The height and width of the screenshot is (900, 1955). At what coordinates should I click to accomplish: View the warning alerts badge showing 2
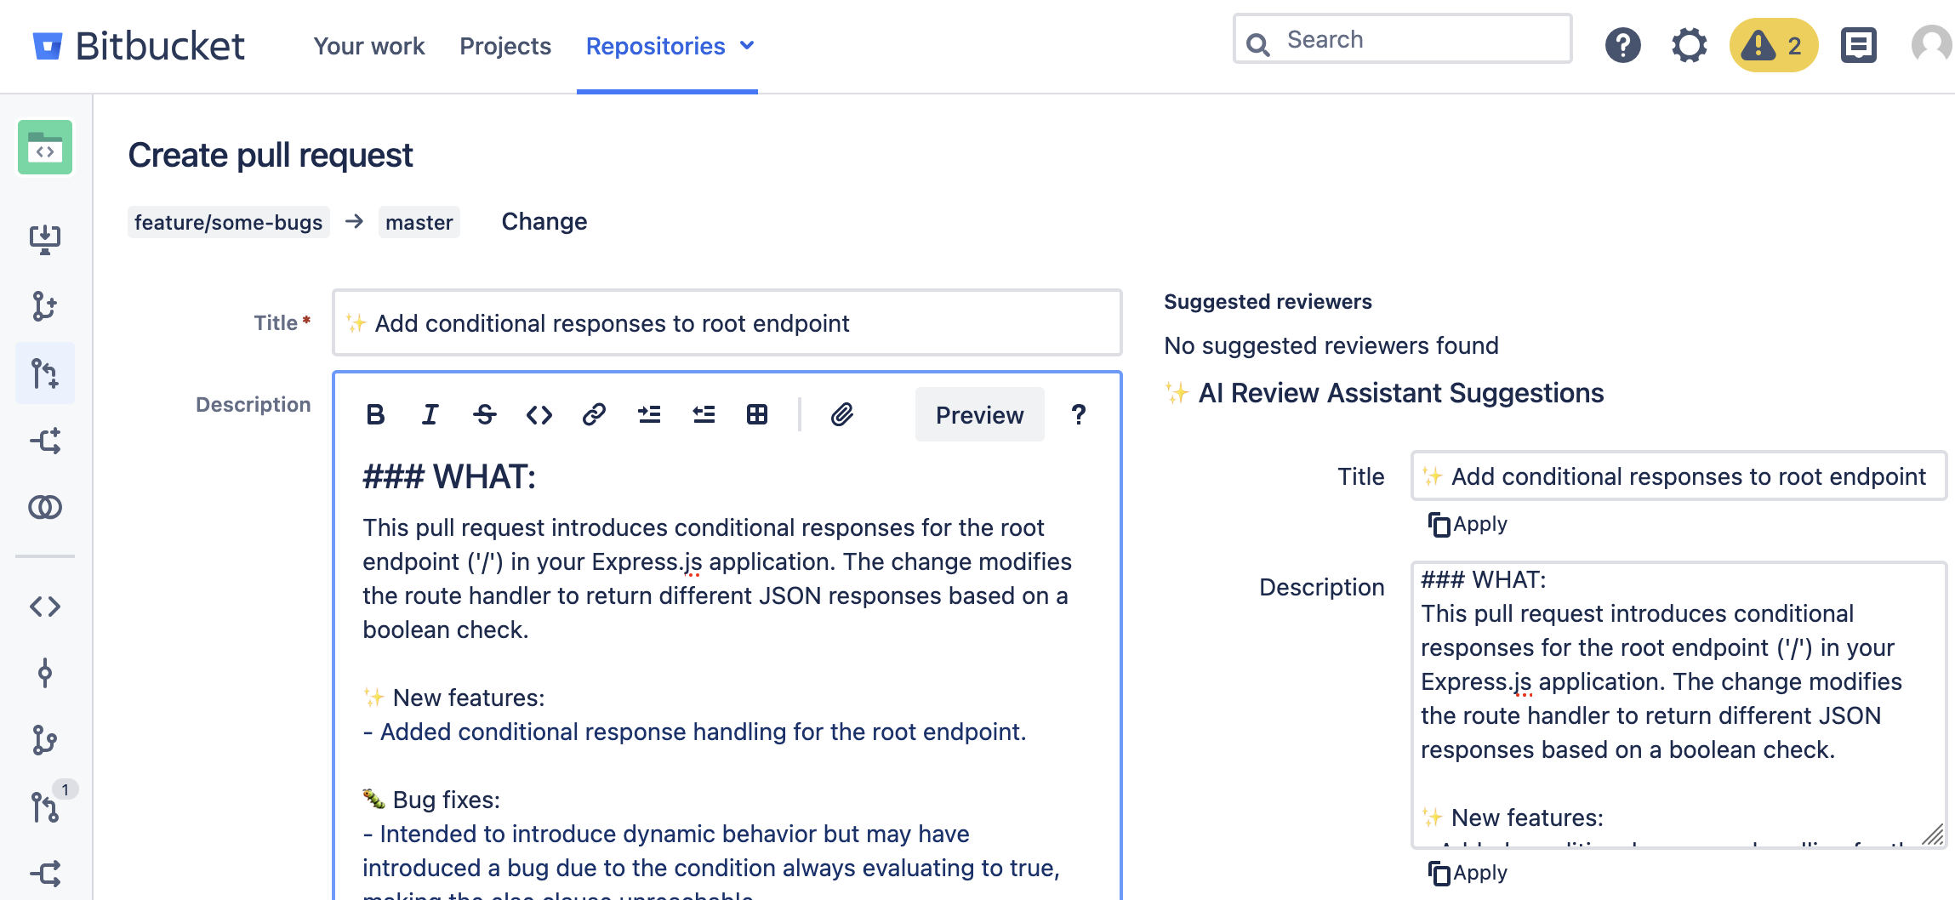coord(1773,45)
